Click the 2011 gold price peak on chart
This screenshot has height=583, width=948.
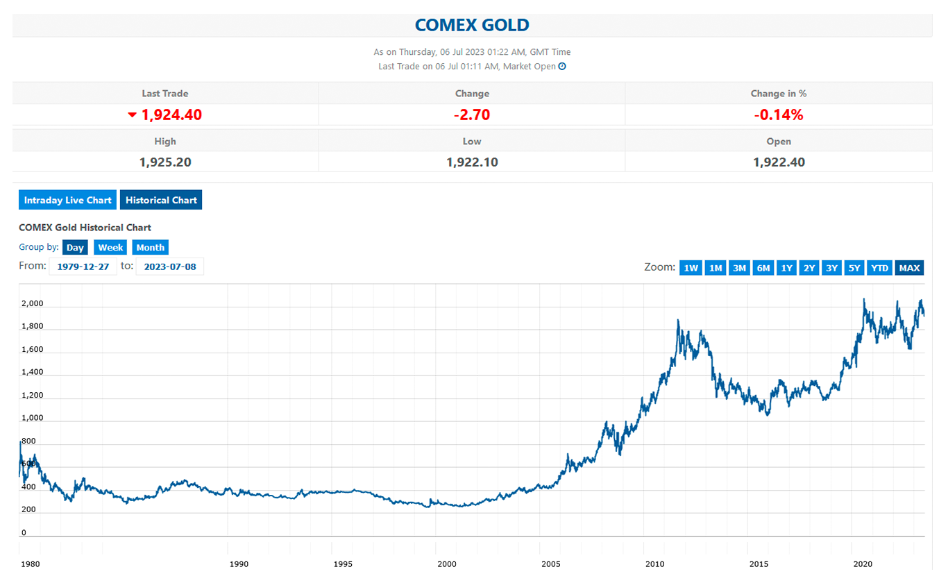[x=677, y=321]
